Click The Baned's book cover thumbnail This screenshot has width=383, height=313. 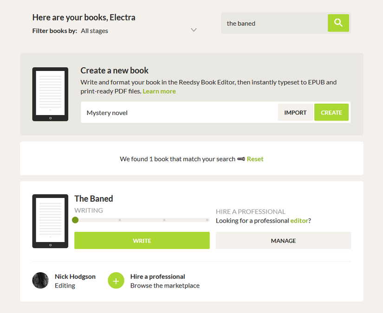(x=50, y=221)
